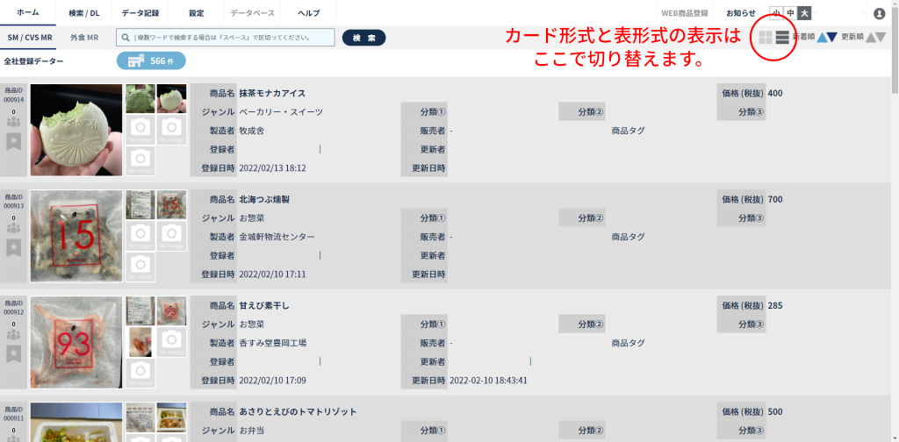Open green wrapper thumbnail of 抹茶モナカアイス
The image size is (899, 442).
(140, 99)
